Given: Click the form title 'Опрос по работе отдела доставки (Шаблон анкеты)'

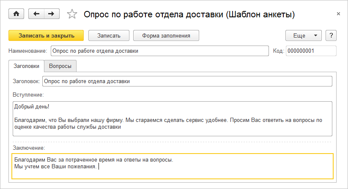Looking at the screenshot, I should coord(189,14).
